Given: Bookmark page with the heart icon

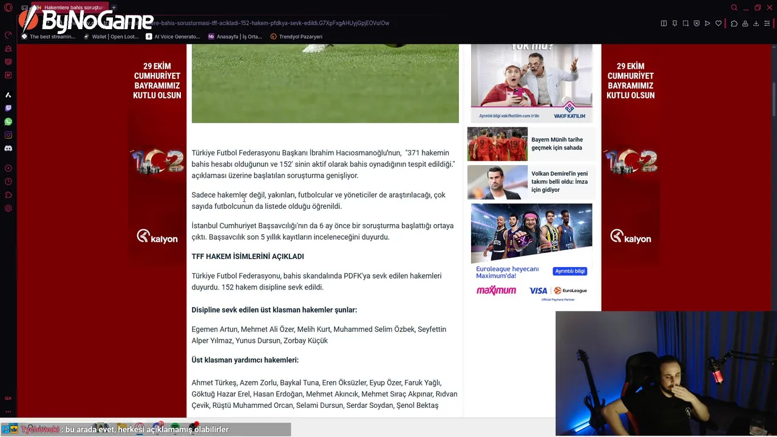Looking at the screenshot, I should [718, 23].
